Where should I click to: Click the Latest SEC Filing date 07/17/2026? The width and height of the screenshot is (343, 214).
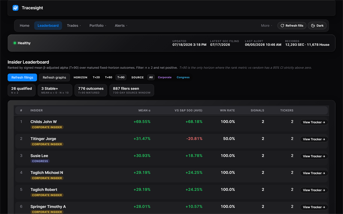(220, 45)
